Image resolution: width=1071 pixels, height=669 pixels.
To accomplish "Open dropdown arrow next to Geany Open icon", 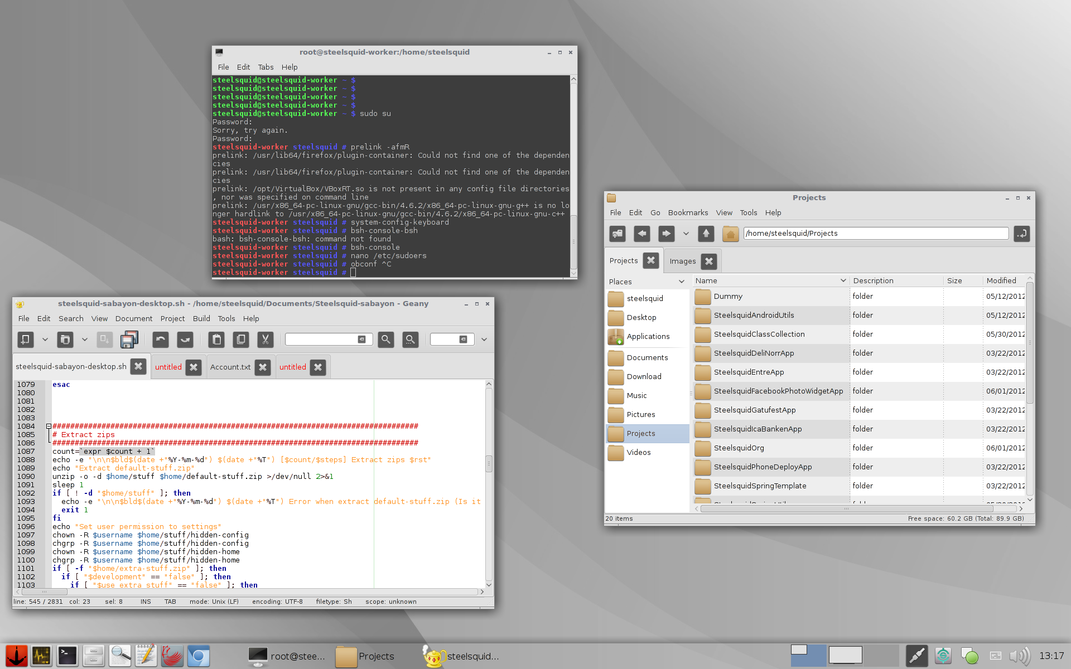I will tap(85, 339).
